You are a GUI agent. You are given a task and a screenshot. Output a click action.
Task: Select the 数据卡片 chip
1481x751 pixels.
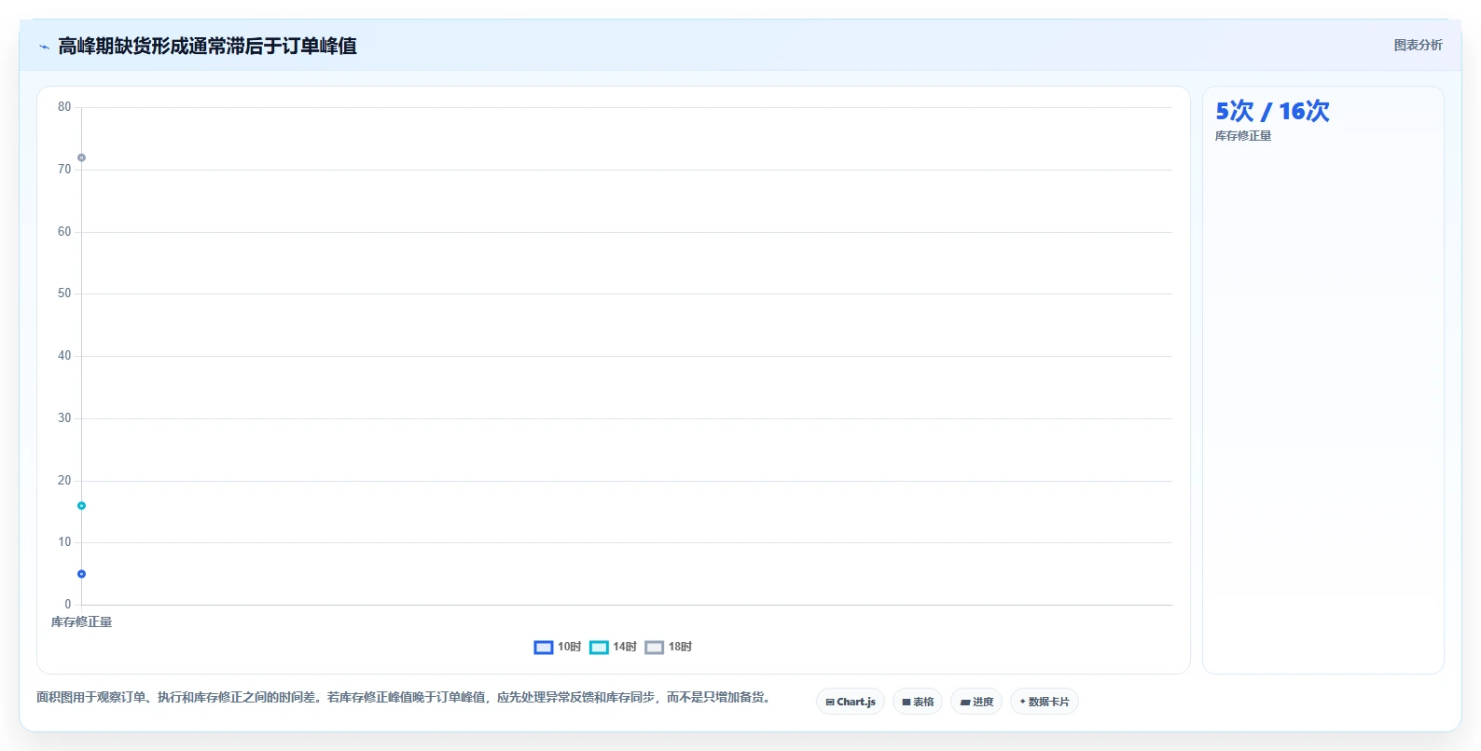click(x=1045, y=702)
